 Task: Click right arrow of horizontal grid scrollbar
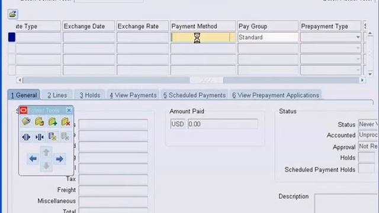(362, 80)
